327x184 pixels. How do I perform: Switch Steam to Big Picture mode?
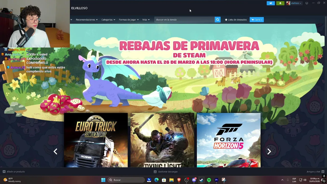(x=307, y=3)
